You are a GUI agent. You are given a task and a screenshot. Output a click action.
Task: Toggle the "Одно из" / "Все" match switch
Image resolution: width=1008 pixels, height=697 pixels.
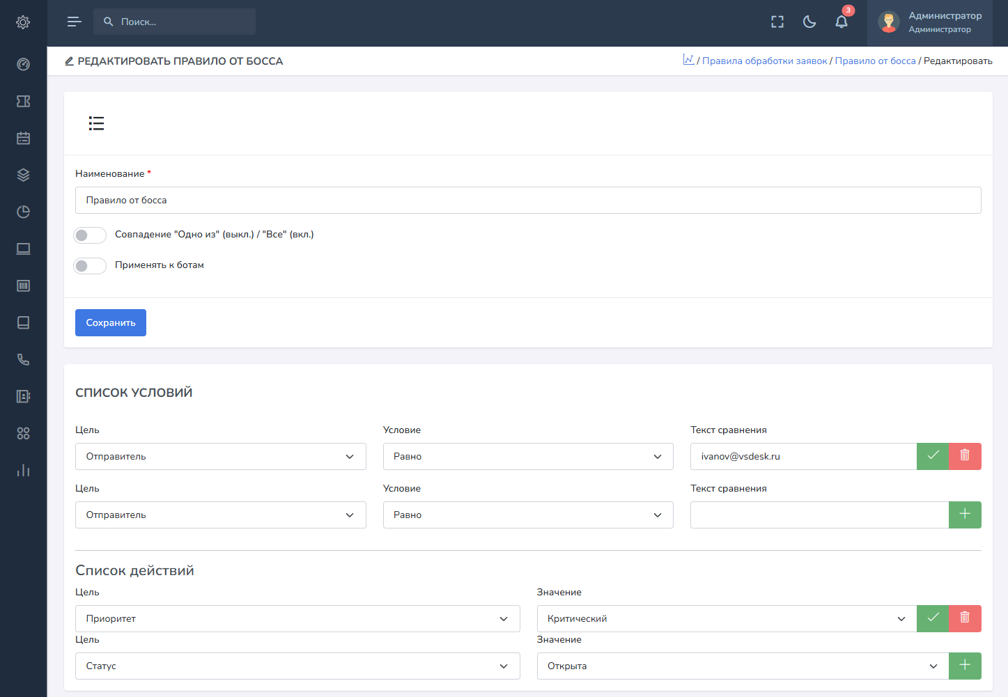(90, 235)
